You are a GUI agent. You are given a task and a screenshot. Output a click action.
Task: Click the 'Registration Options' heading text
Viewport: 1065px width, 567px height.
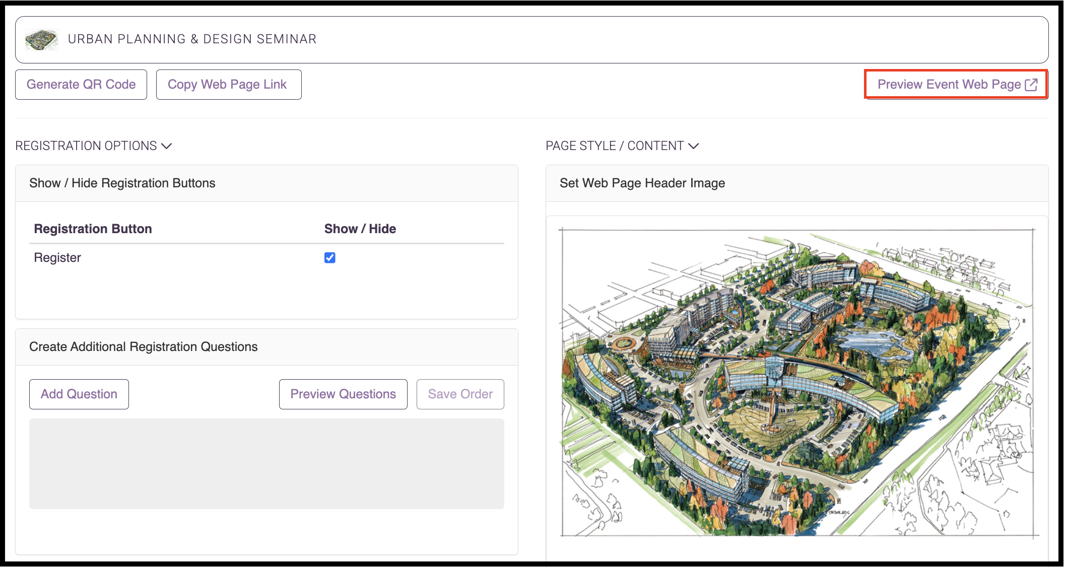point(86,146)
